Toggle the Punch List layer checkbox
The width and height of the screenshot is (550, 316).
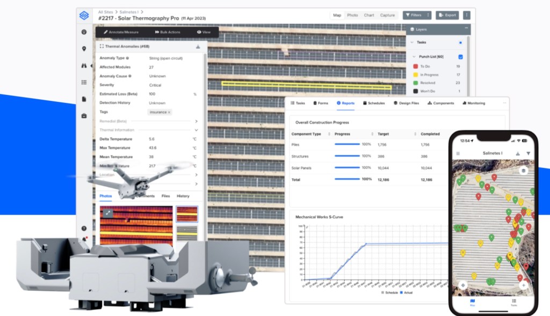pos(460,56)
